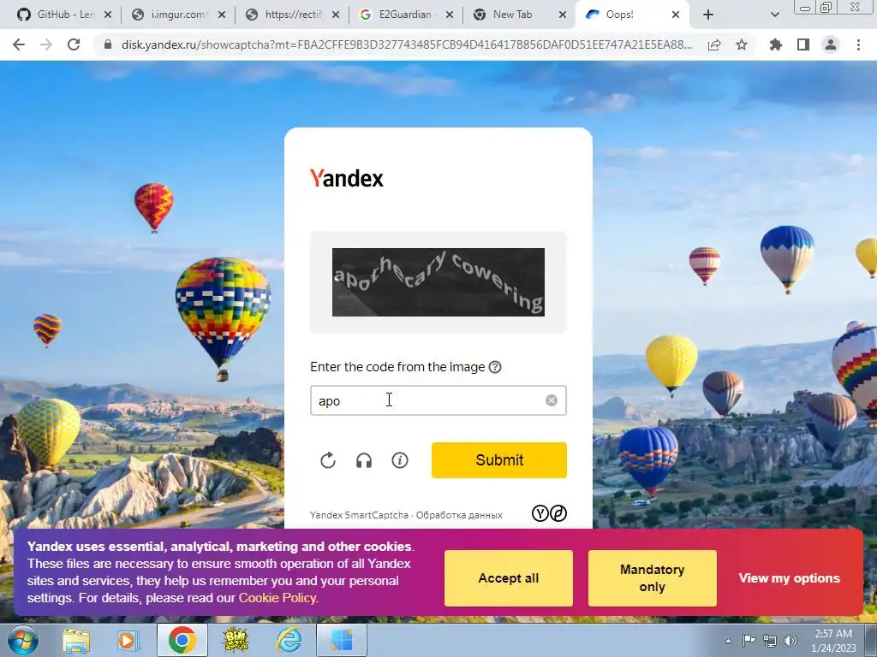Open the Chrome extensions puzzle icon
This screenshot has height=657, width=877.
click(776, 44)
